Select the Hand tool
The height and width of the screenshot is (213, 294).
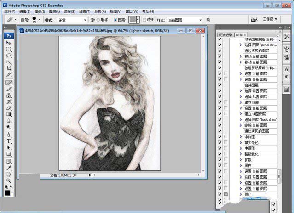(x=9, y=174)
